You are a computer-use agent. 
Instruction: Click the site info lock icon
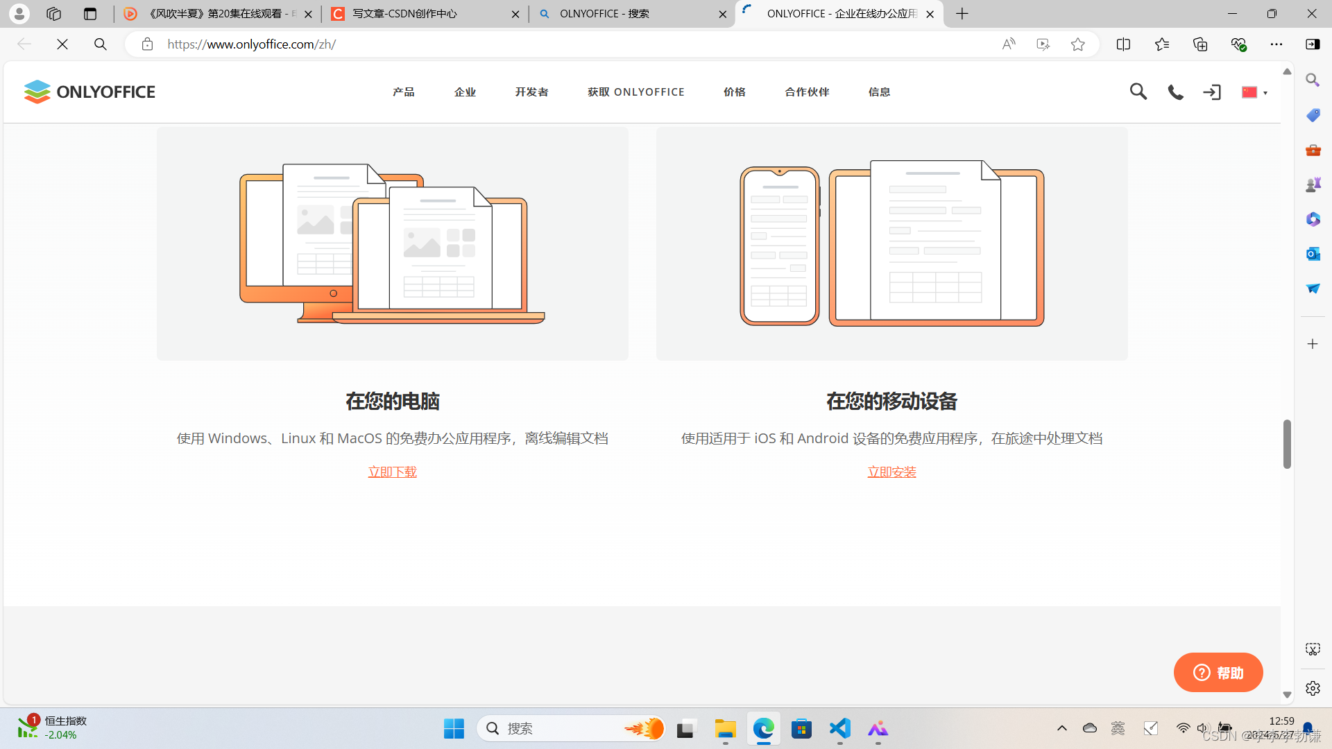click(147, 44)
